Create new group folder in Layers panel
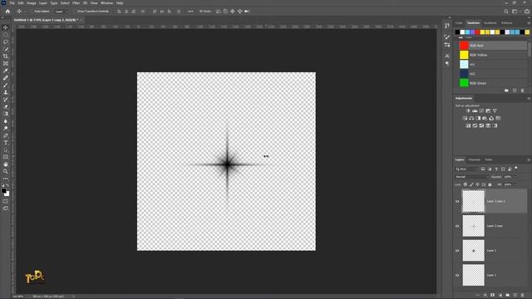The width and height of the screenshot is (532, 299). coord(508,296)
